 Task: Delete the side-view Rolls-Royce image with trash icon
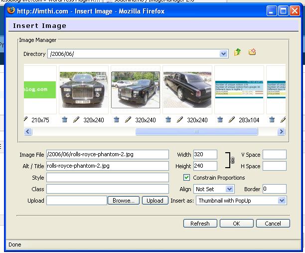[x=168, y=120]
